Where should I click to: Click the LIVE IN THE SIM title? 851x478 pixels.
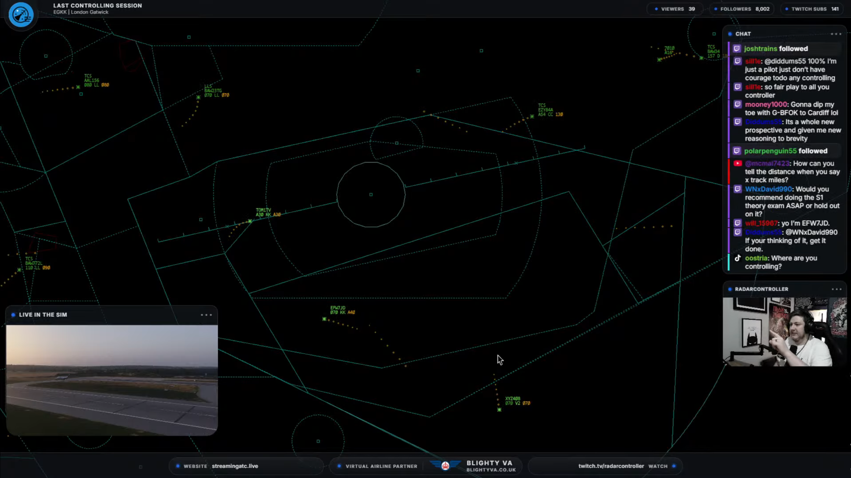43,315
